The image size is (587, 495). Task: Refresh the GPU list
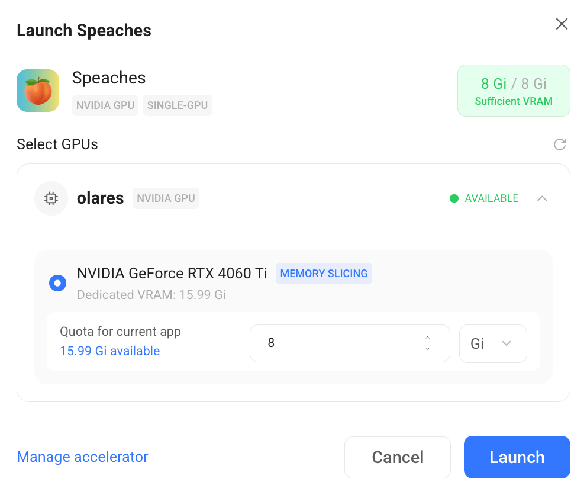click(560, 144)
